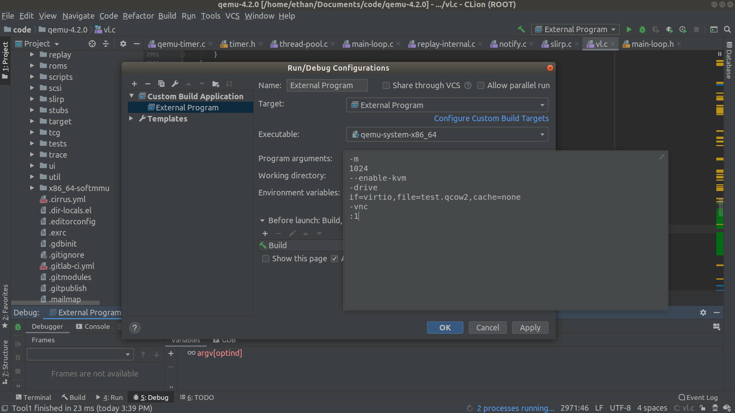The image size is (735, 413).
Task: Click 2 processes running status link
Action: (516, 408)
